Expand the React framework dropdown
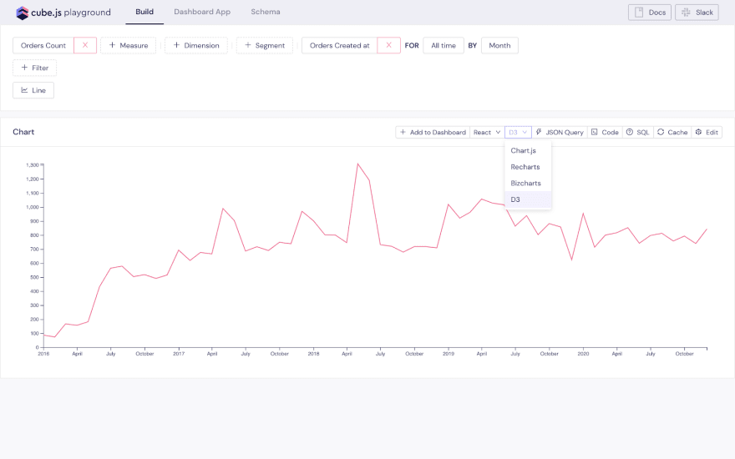This screenshot has width=735, height=459. tap(487, 132)
